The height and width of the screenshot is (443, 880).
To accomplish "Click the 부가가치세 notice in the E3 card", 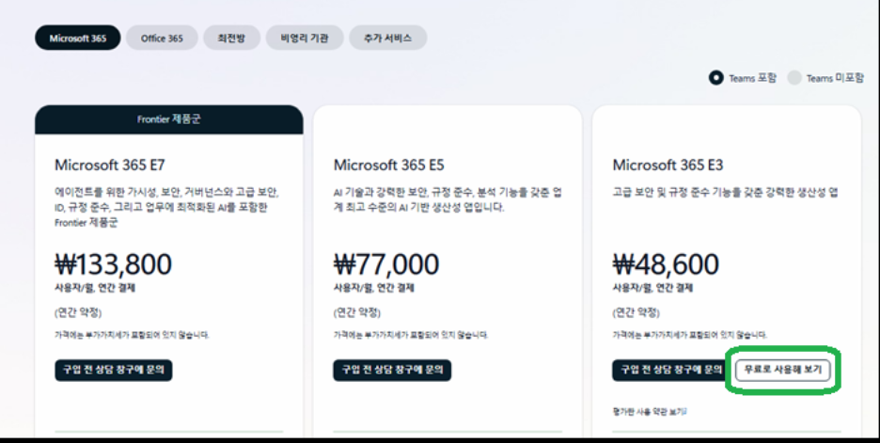I will point(690,335).
